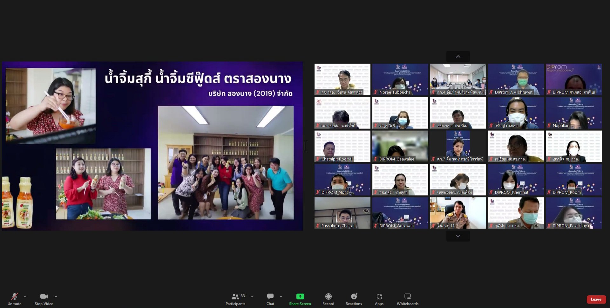The image size is (610, 308).
Task: Click muted mic icon on DIPROM_Geawalee tile
Action: (x=376, y=159)
